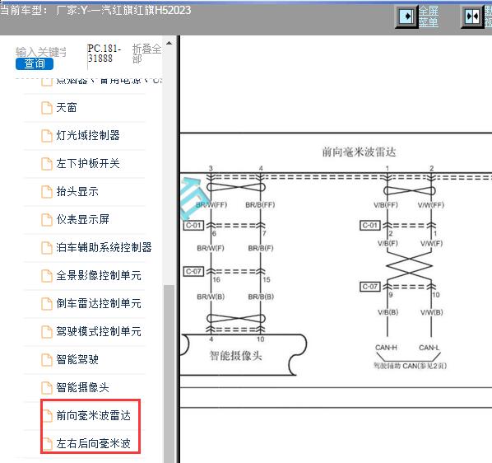Image resolution: width=492 pixels, height=463 pixels.
Task: Click the right C-01 connector label
Action: pyautogui.click(x=370, y=225)
